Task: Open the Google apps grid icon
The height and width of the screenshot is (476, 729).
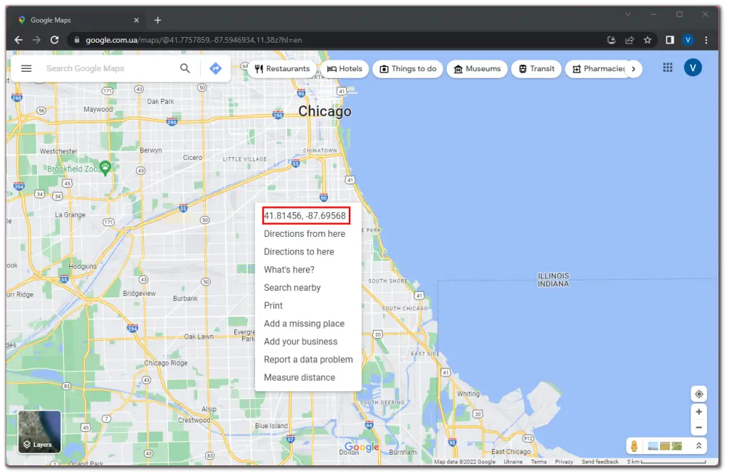Action: point(668,68)
